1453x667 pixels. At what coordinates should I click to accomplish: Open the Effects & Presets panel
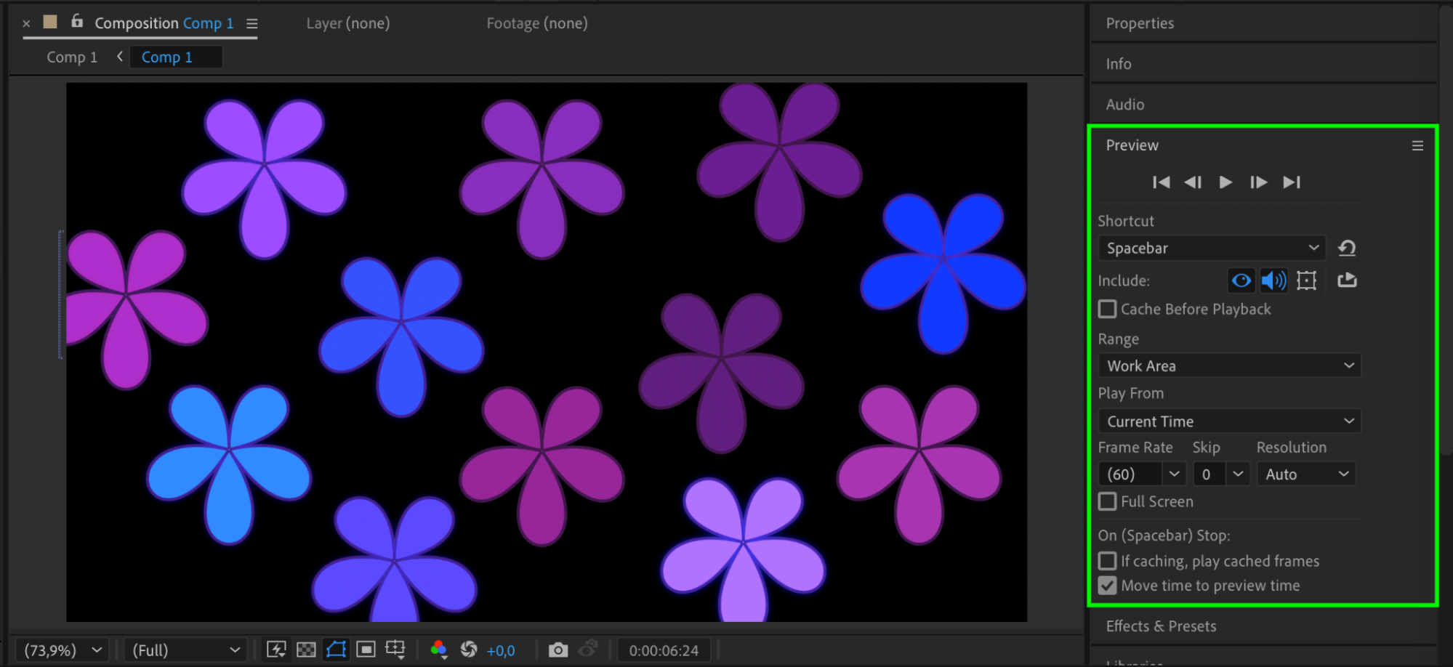1161,626
